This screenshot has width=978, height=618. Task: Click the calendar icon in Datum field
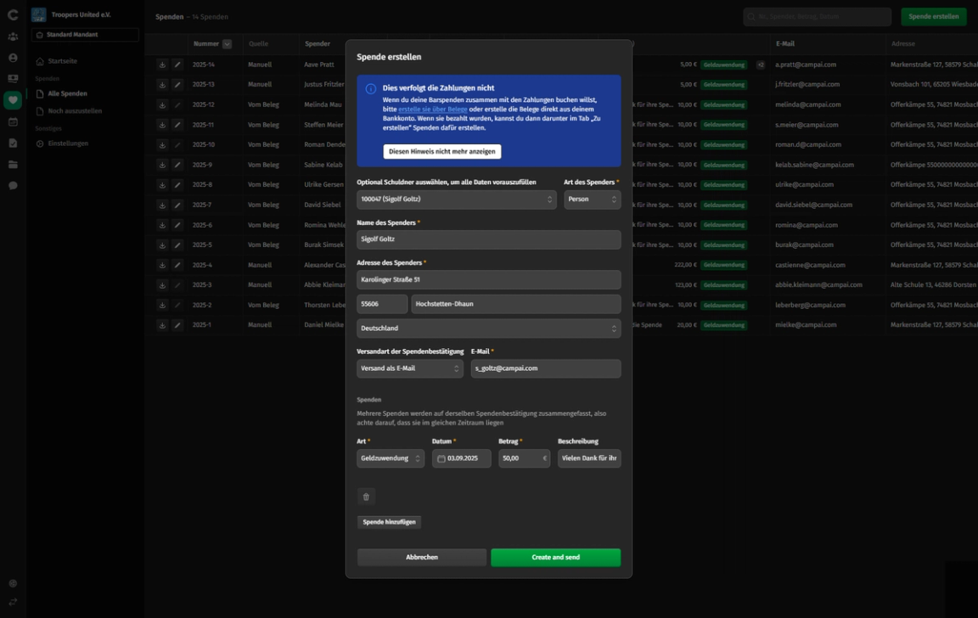[441, 459]
